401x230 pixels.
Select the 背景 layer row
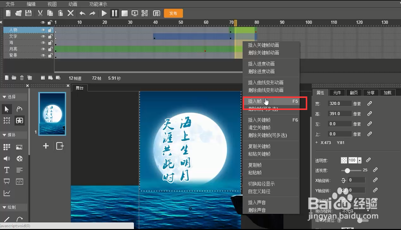click(29, 55)
